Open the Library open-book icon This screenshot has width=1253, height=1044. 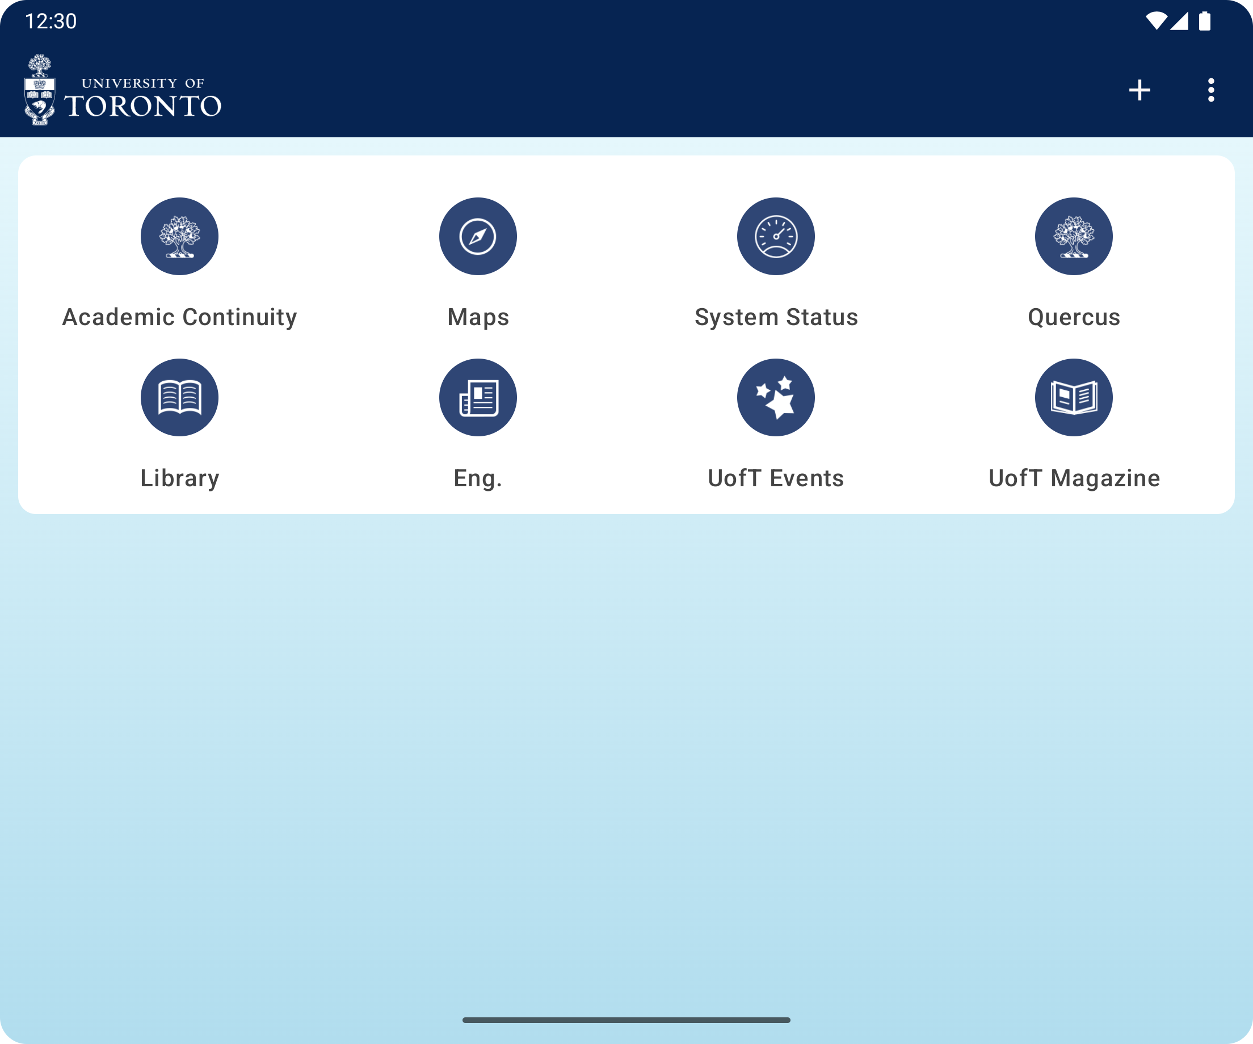click(x=179, y=397)
